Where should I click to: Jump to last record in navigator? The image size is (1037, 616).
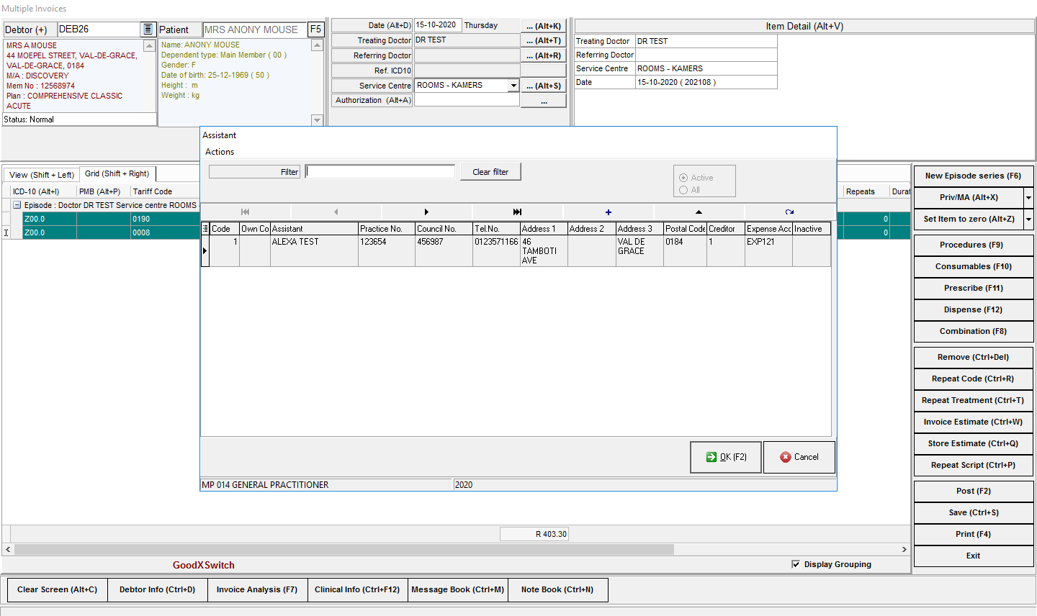(x=517, y=212)
